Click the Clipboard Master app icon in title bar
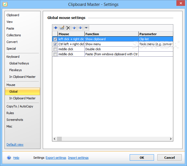This screenshot has width=187, height=166. [x=5, y=4]
